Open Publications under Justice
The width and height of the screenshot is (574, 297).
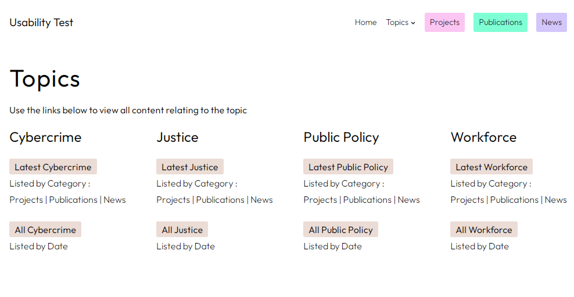coord(220,200)
